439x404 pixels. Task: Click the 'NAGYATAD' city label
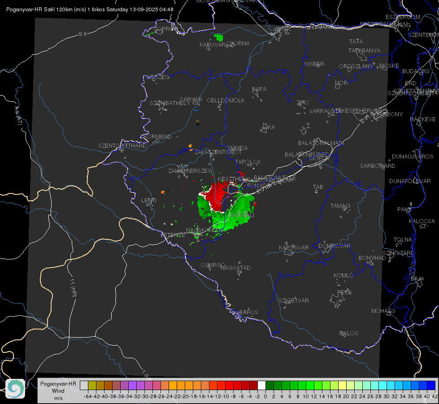click(x=235, y=268)
